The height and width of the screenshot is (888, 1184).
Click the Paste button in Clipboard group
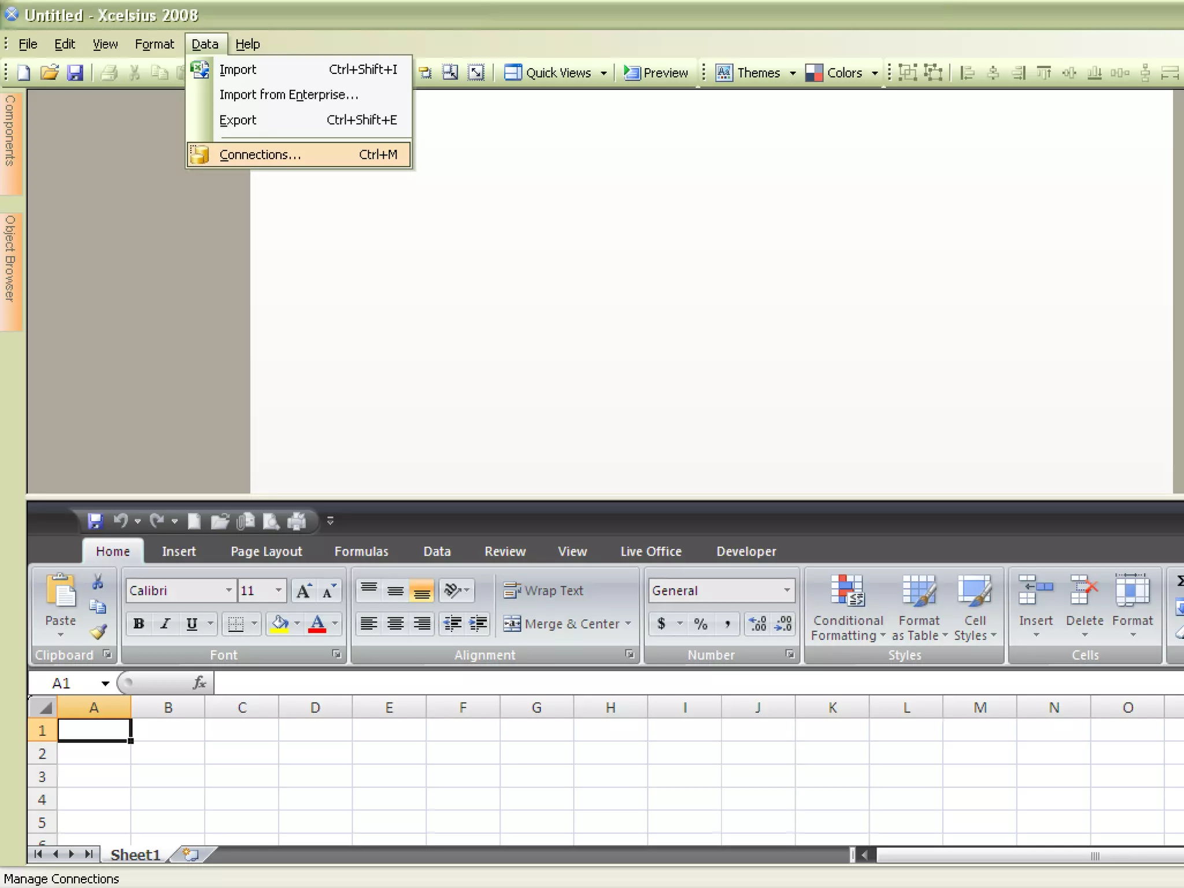click(61, 605)
